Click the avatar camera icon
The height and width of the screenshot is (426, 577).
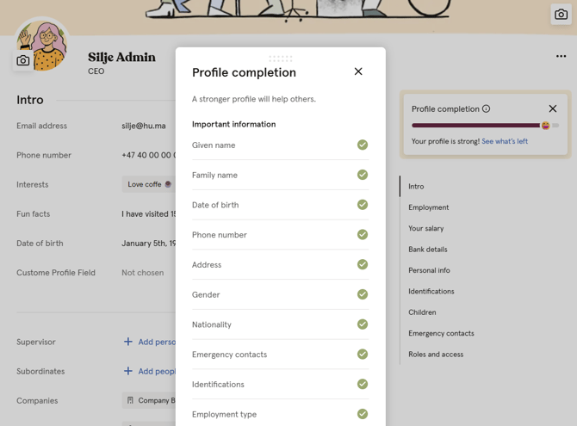coord(23,60)
